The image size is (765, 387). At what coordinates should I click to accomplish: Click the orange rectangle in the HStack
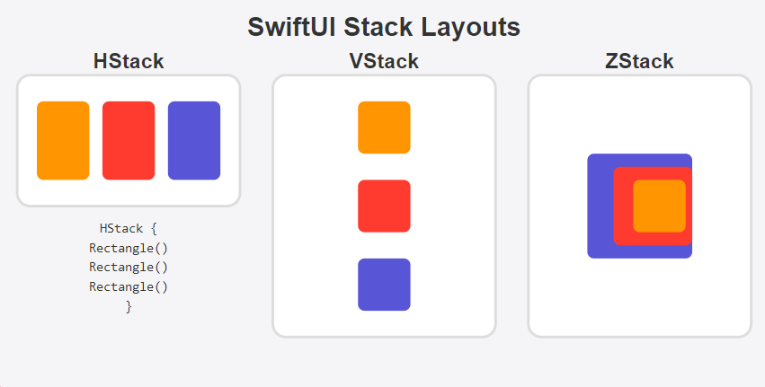coord(63,140)
